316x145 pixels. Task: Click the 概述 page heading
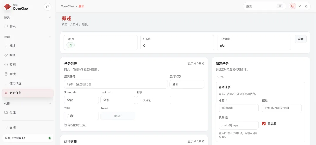(x=66, y=19)
